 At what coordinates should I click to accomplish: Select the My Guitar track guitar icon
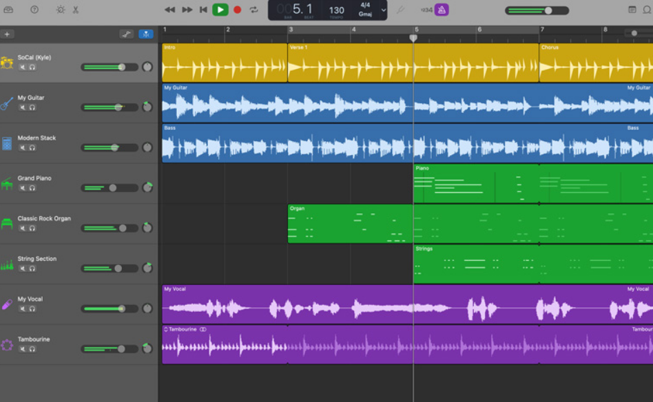pos(8,103)
